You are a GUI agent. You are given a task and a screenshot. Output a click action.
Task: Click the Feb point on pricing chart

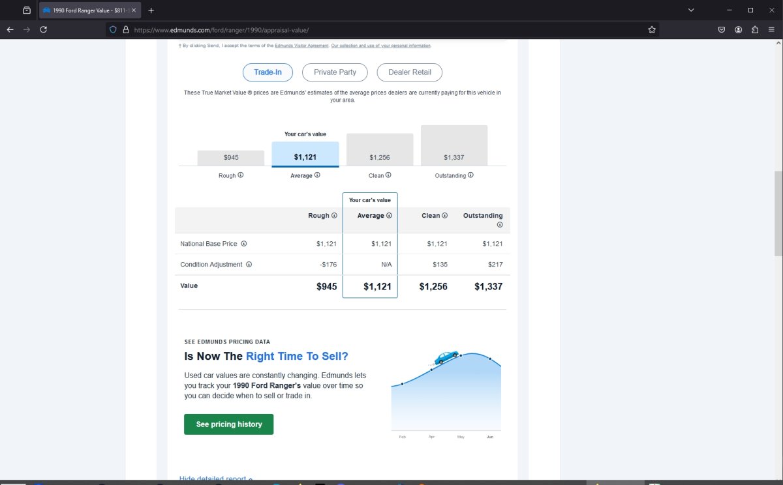point(402,384)
